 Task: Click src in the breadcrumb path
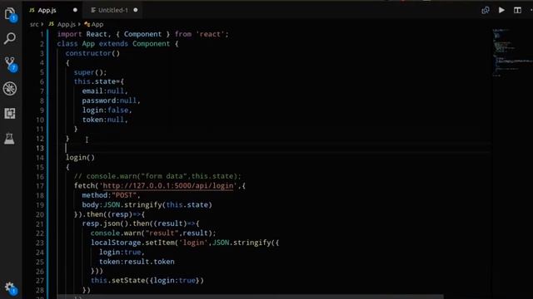point(34,24)
